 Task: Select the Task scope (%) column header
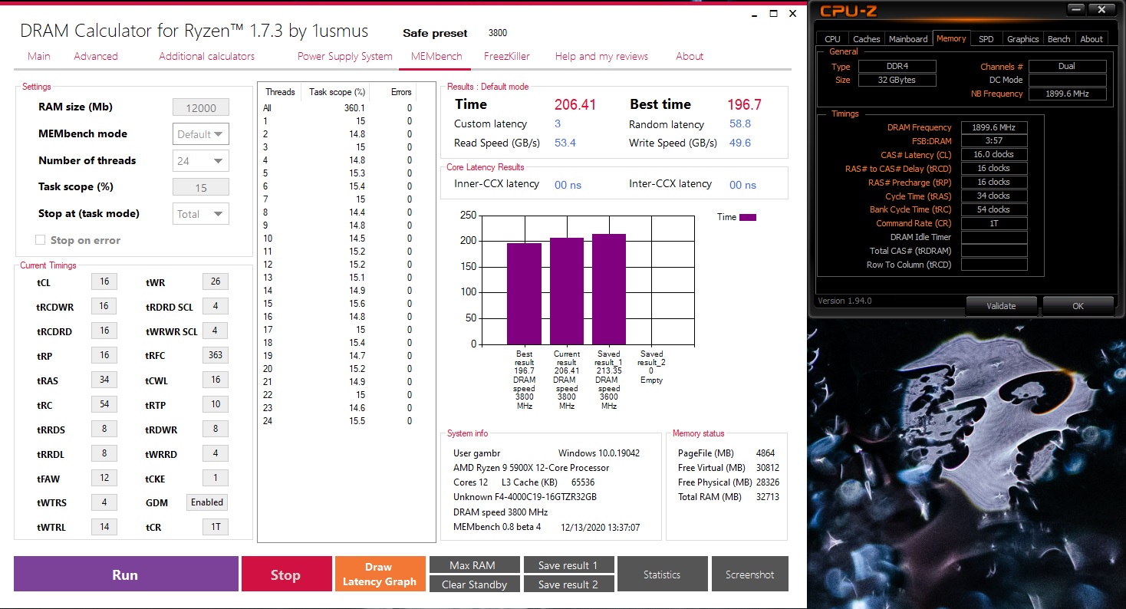[x=337, y=92]
